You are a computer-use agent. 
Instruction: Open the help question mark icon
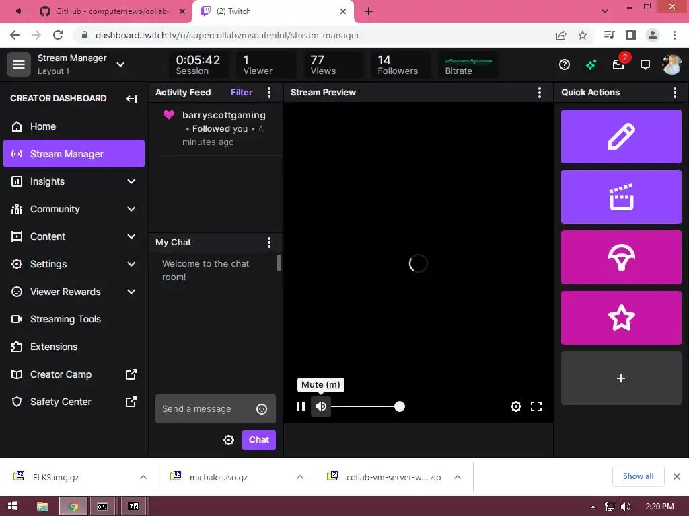[x=565, y=65]
